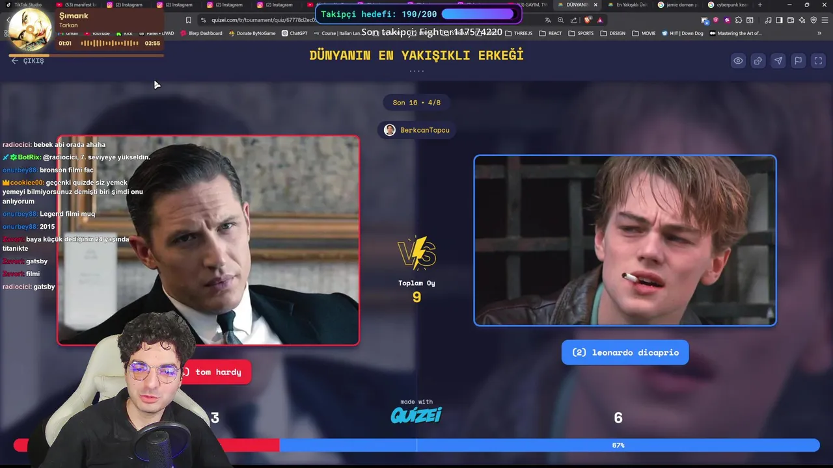Click the Quizei logo
This screenshot has height=468, width=833.
coord(416,415)
